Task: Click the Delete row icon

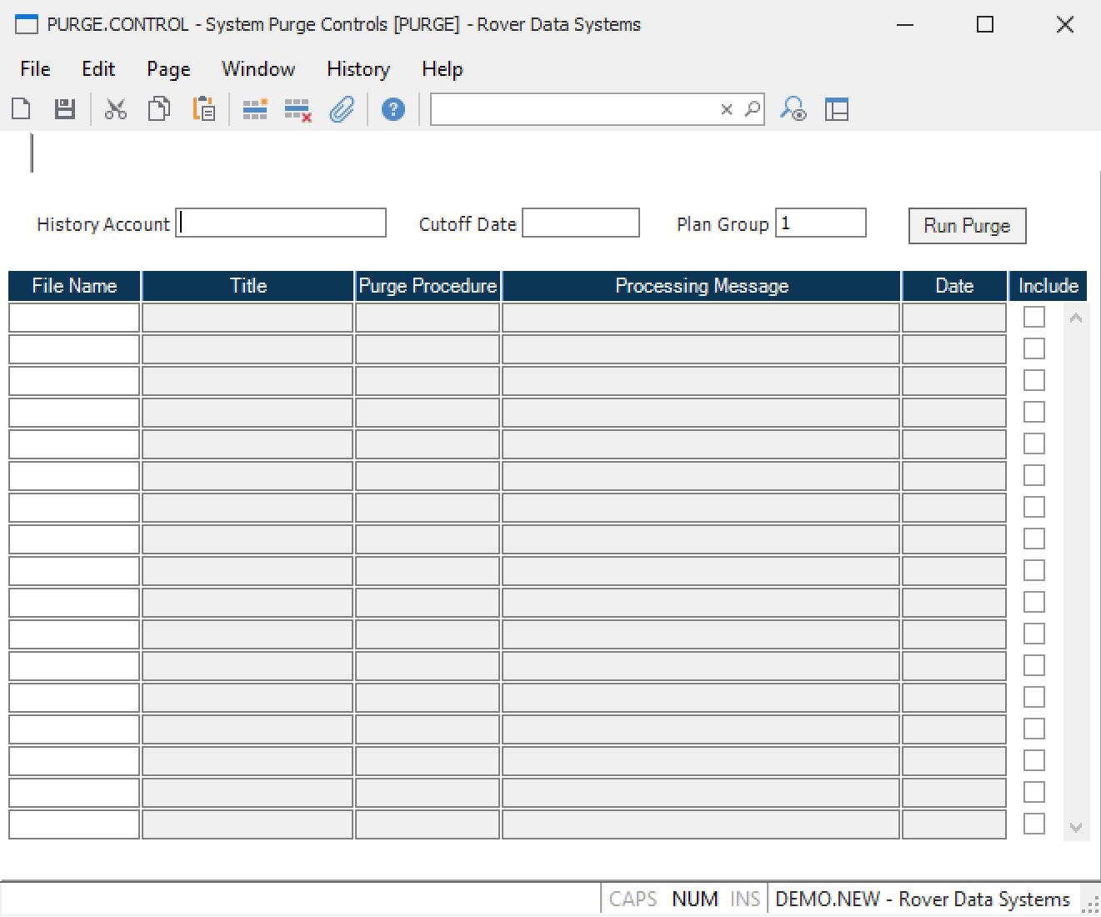Action: click(x=298, y=109)
